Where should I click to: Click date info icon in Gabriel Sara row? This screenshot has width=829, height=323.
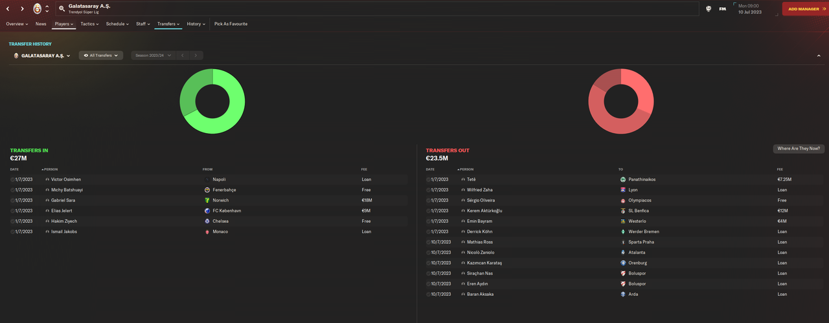12,200
